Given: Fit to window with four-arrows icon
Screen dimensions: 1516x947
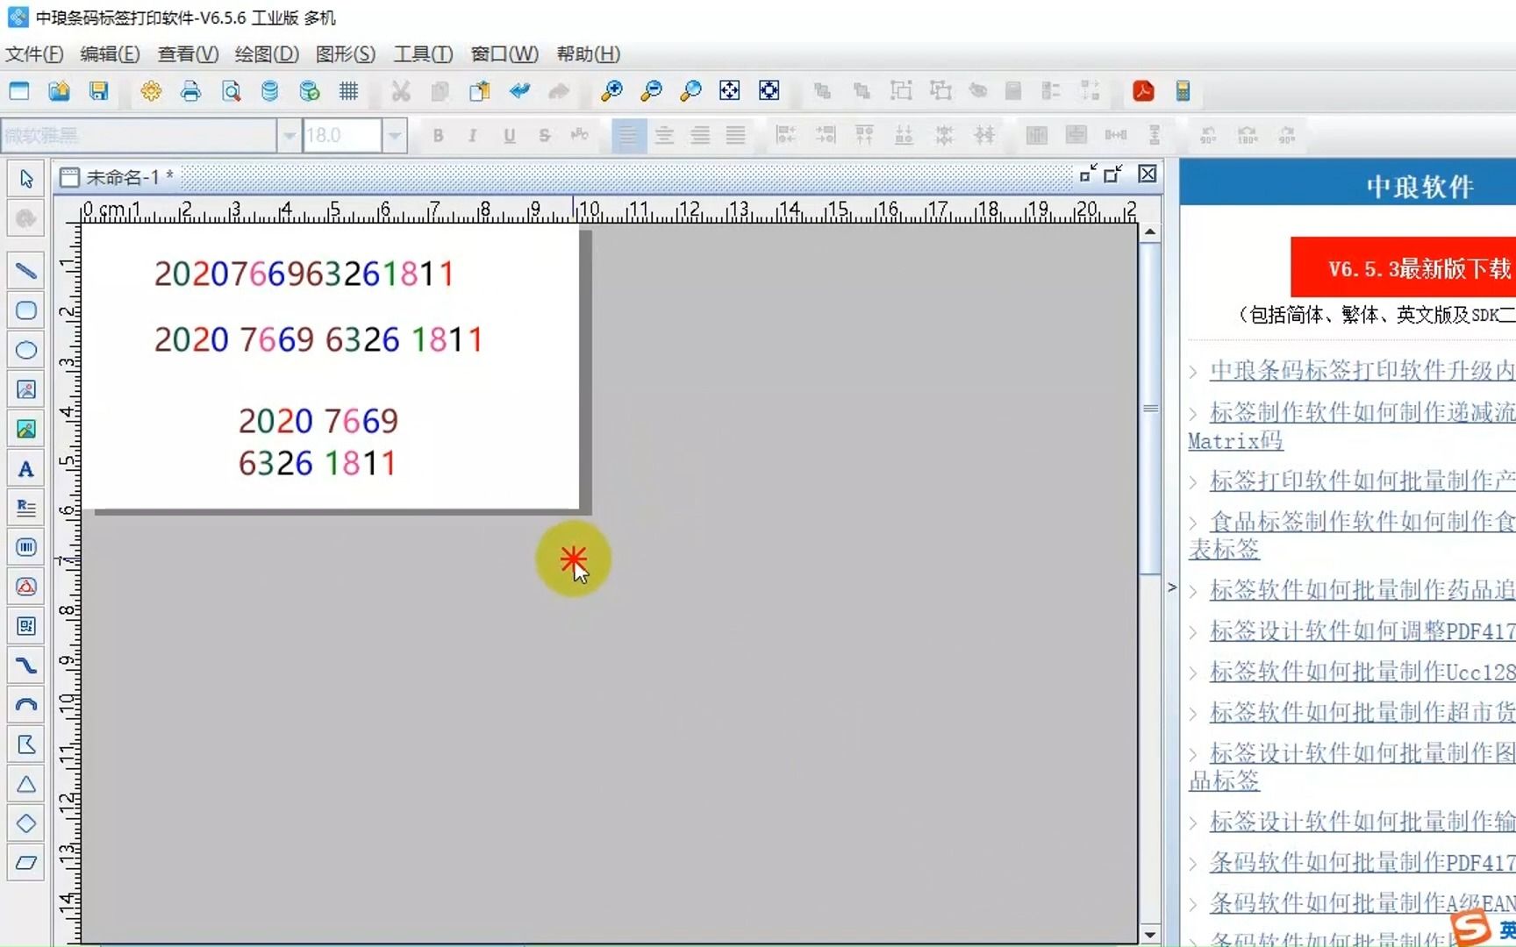Looking at the screenshot, I should pyautogui.click(x=730, y=91).
